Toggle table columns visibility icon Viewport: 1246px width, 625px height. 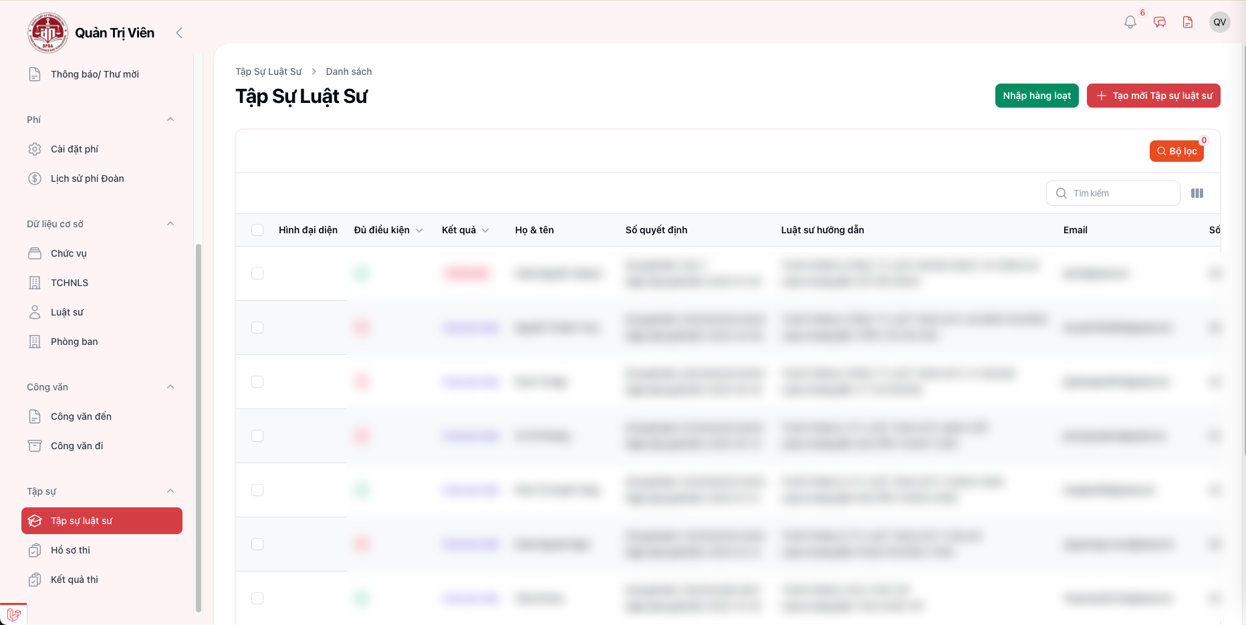click(x=1197, y=193)
